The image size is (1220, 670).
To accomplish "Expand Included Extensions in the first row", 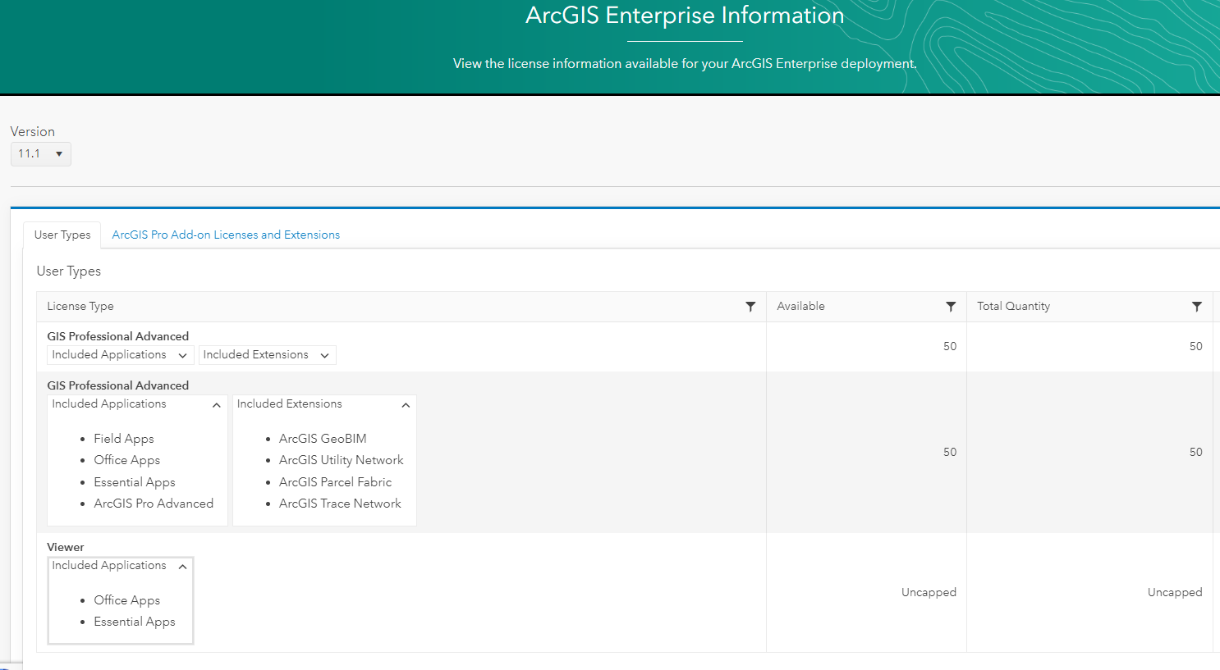I will point(267,354).
